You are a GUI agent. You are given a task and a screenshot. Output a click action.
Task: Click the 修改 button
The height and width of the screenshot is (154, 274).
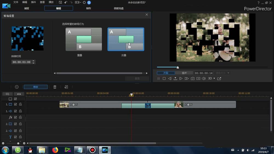coord(36,87)
